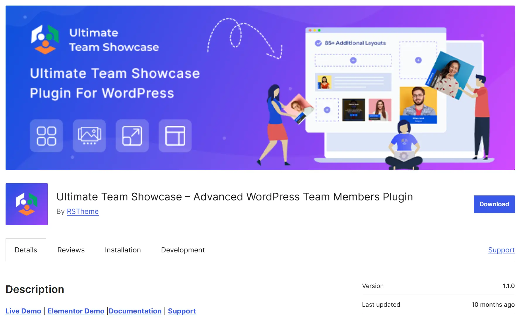Go to the Development tab

[x=183, y=250]
